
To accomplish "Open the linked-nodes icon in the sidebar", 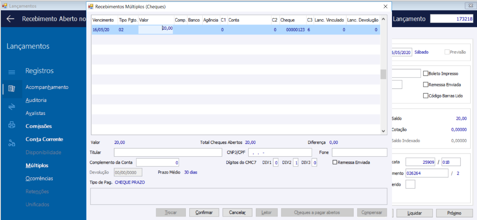I will coord(11,143).
